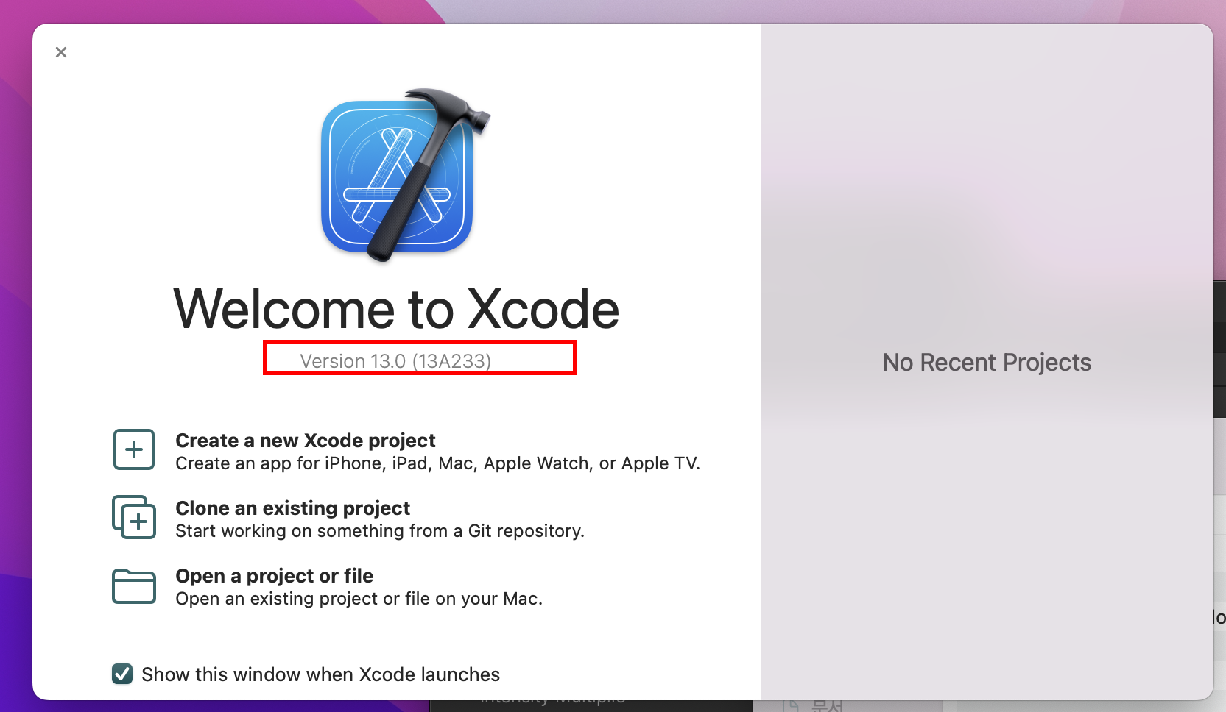Select Create a new Xcode project

click(306, 441)
